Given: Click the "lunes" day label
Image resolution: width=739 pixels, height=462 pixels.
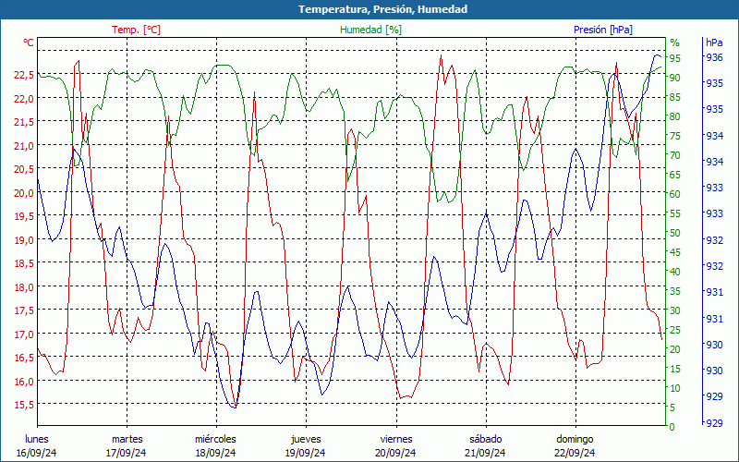Looking at the screenshot, I should [37, 440].
